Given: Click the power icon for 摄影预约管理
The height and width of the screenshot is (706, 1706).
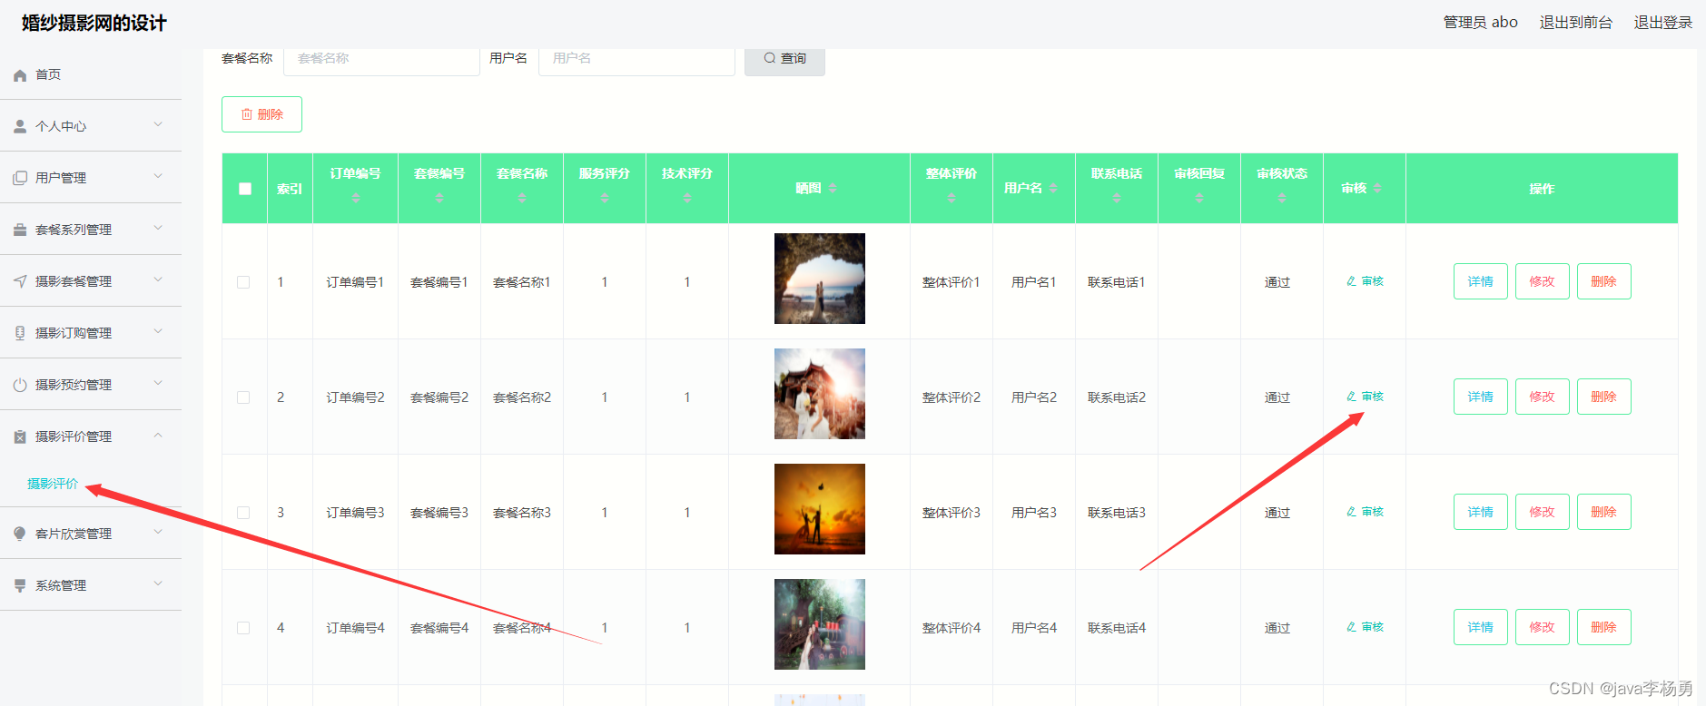Looking at the screenshot, I should 20,386.
